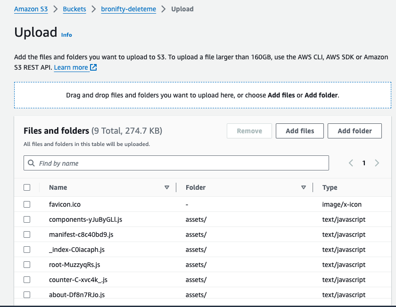This screenshot has width=396, height=307.
Task: Select the checkbox next to about-Df8n7RJo.js
Action: [x=27, y=294]
